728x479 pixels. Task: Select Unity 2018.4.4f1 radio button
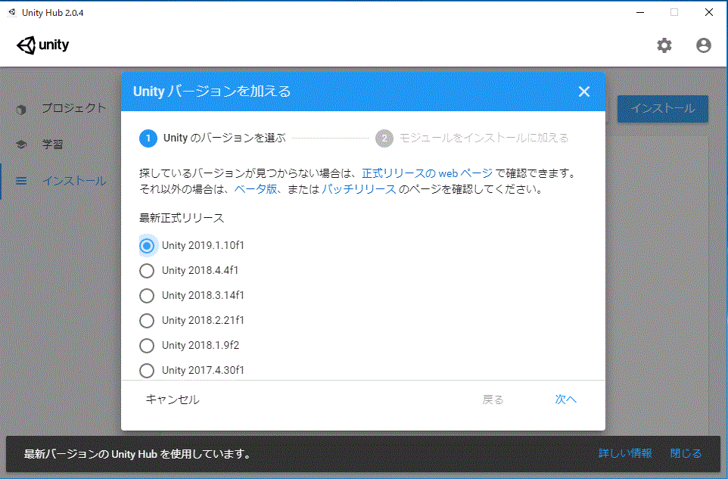click(148, 270)
